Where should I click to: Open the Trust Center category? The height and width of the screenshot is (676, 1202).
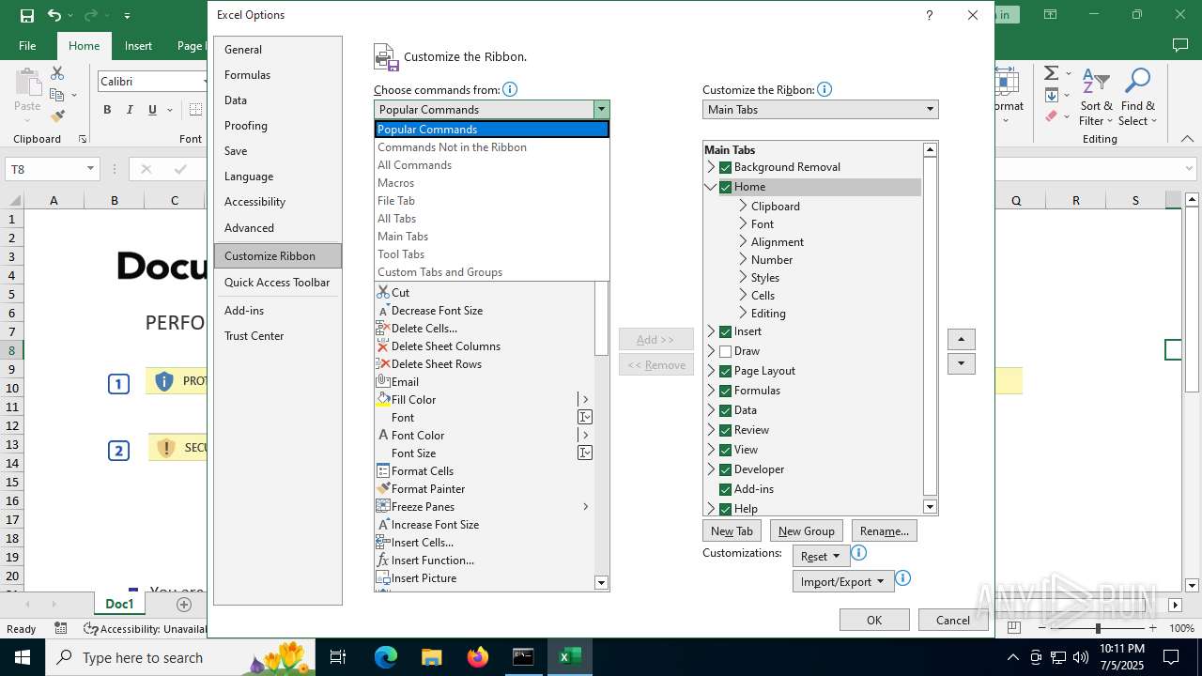(277, 336)
